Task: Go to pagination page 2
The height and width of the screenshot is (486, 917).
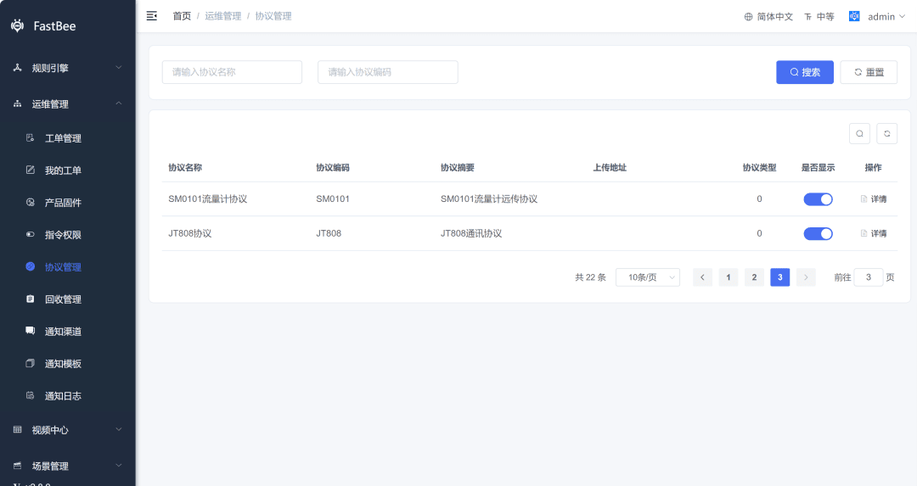Action: pos(755,277)
